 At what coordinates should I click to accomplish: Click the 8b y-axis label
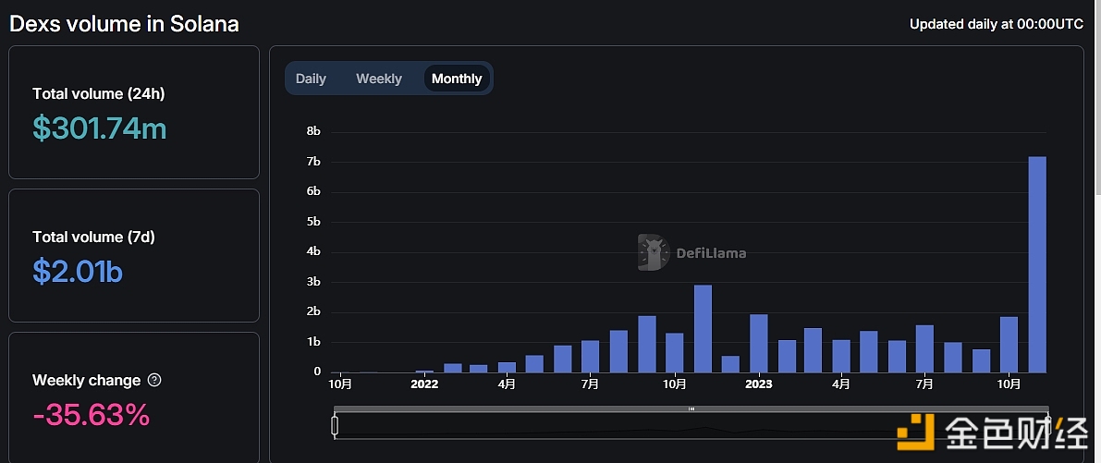313,131
